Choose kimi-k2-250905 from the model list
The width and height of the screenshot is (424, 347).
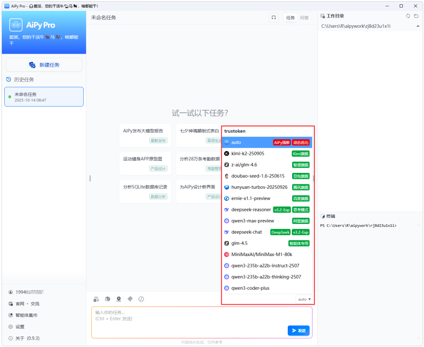click(267, 154)
